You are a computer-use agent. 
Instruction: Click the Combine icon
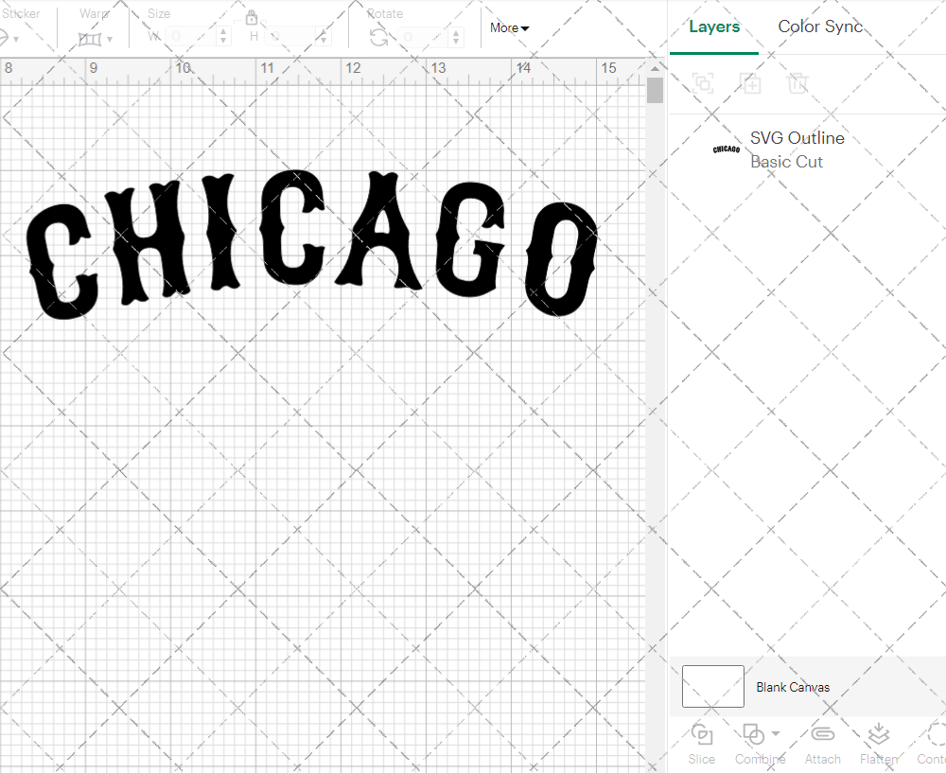[x=754, y=734]
